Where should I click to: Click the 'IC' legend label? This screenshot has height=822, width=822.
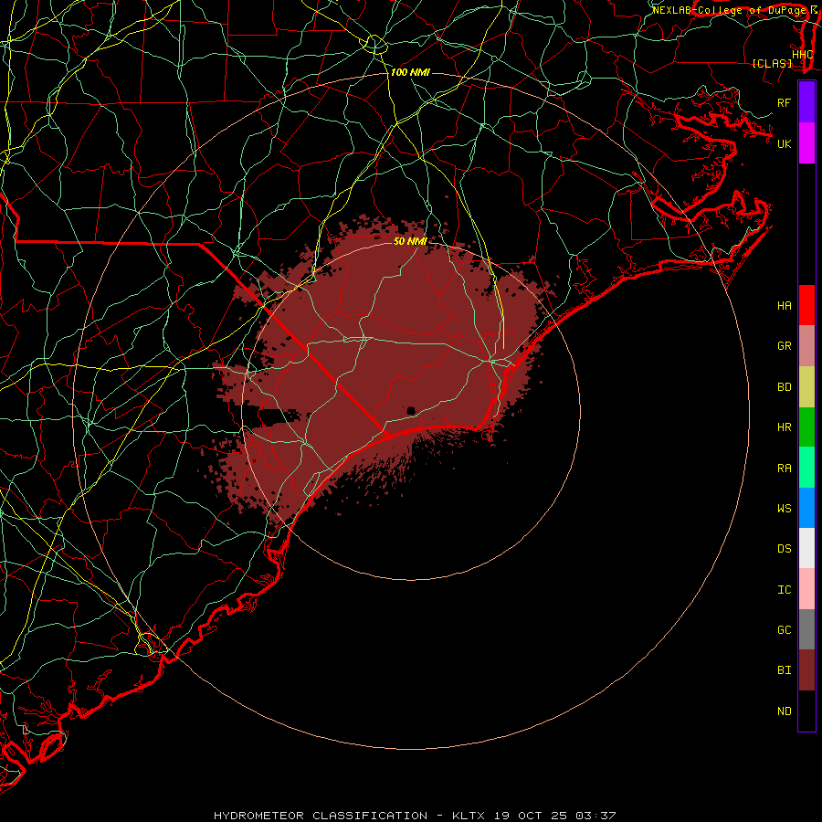[784, 590]
